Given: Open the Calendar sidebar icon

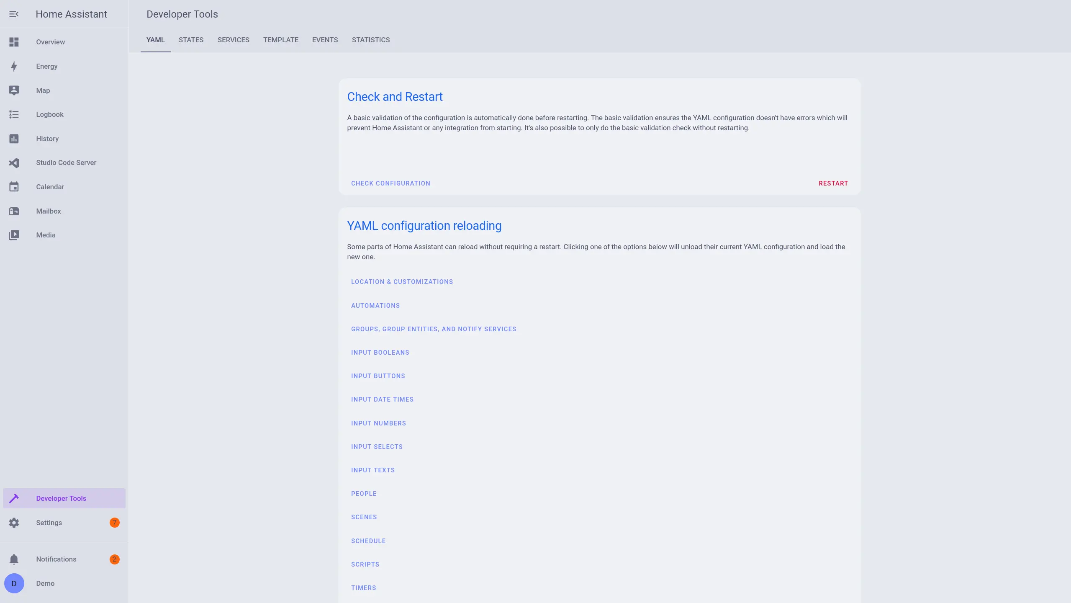Looking at the screenshot, I should click(14, 187).
